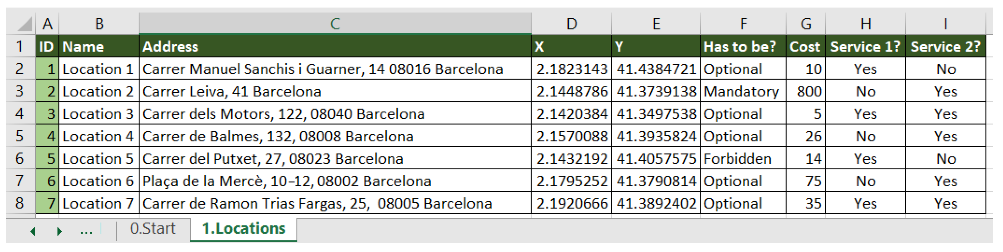Click the Has to be? header cell
The width and height of the screenshot is (1003, 252).
point(743,47)
